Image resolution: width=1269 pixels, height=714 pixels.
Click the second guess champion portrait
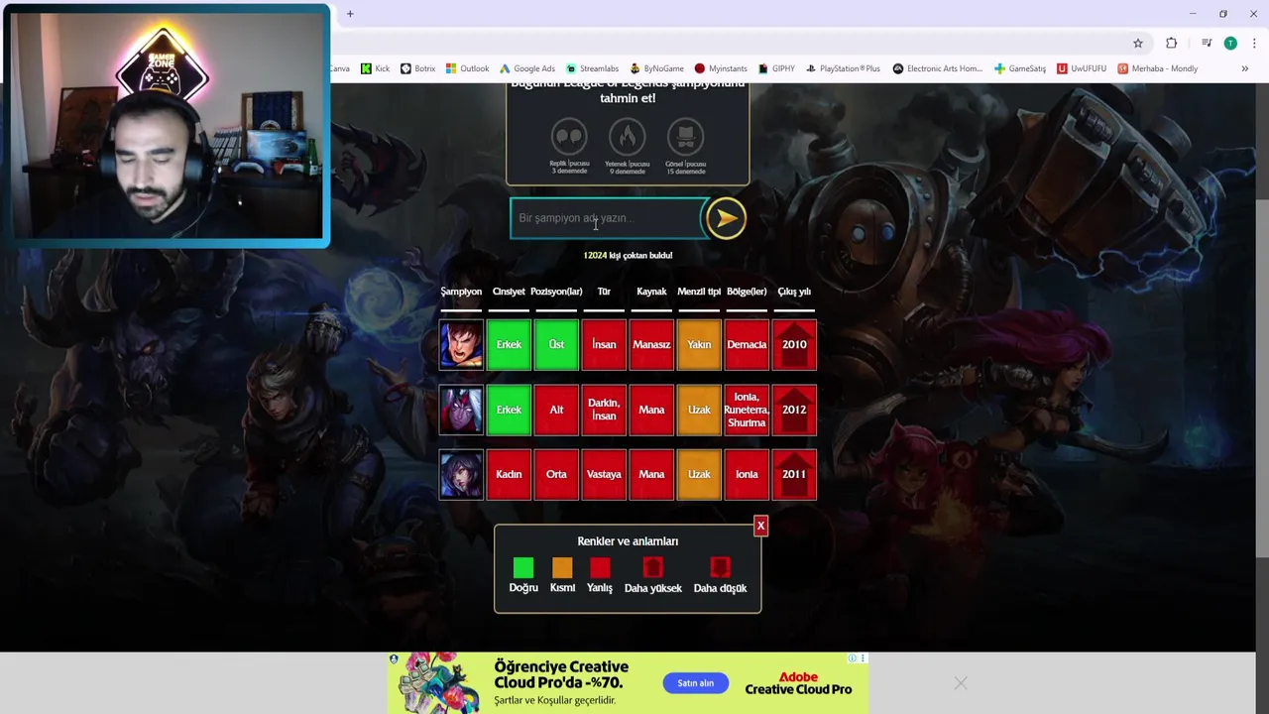click(461, 410)
